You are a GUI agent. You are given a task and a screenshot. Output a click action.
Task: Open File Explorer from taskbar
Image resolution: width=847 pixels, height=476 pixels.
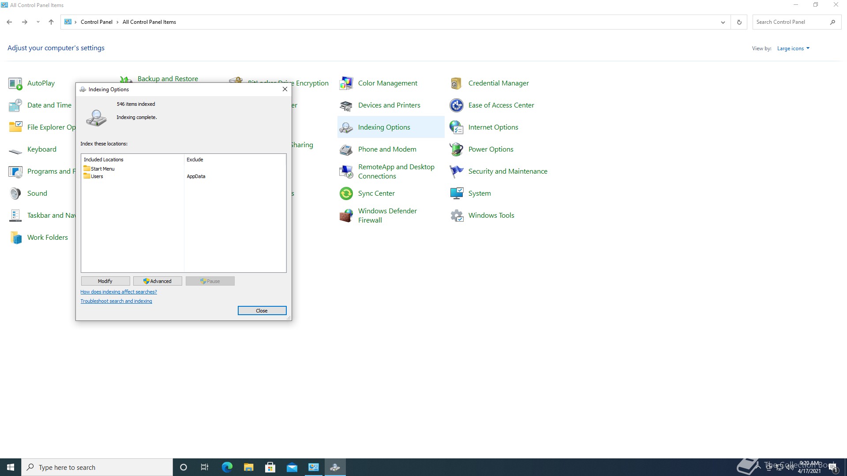[248, 467]
